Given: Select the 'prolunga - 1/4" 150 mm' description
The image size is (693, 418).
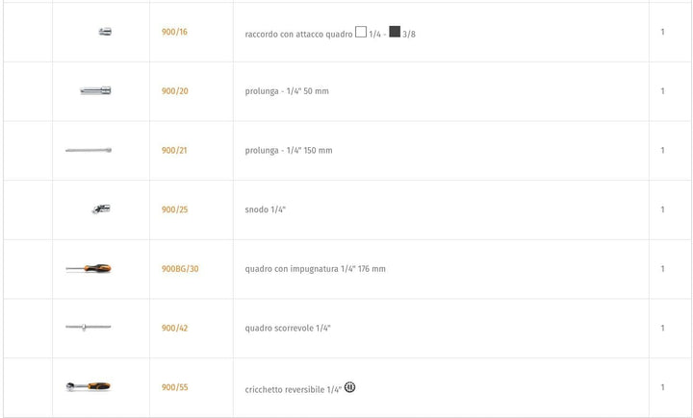Looking at the screenshot, I should (289, 151).
